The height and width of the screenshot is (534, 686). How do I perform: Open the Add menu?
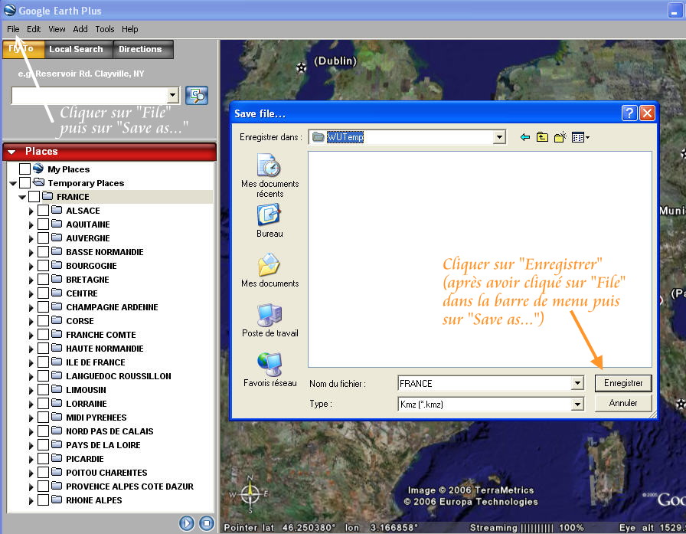coord(80,29)
